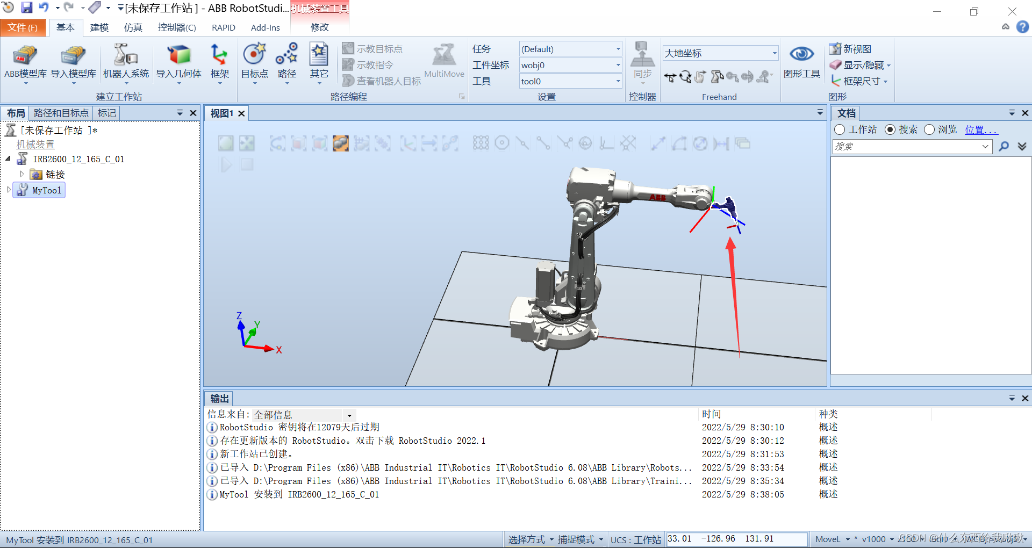The width and height of the screenshot is (1032, 548).
Task: Switch to the RAPID ribbon tab
Action: click(223, 27)
